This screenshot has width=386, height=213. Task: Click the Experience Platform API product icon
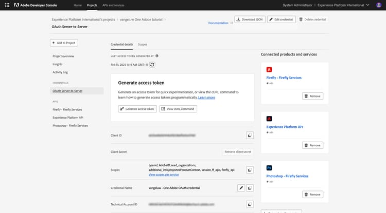click(269, 119)
